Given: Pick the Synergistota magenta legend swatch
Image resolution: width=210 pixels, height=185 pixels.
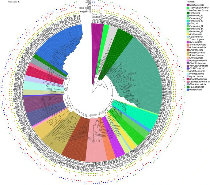Looking at the screenshot, I should point(188,42).
